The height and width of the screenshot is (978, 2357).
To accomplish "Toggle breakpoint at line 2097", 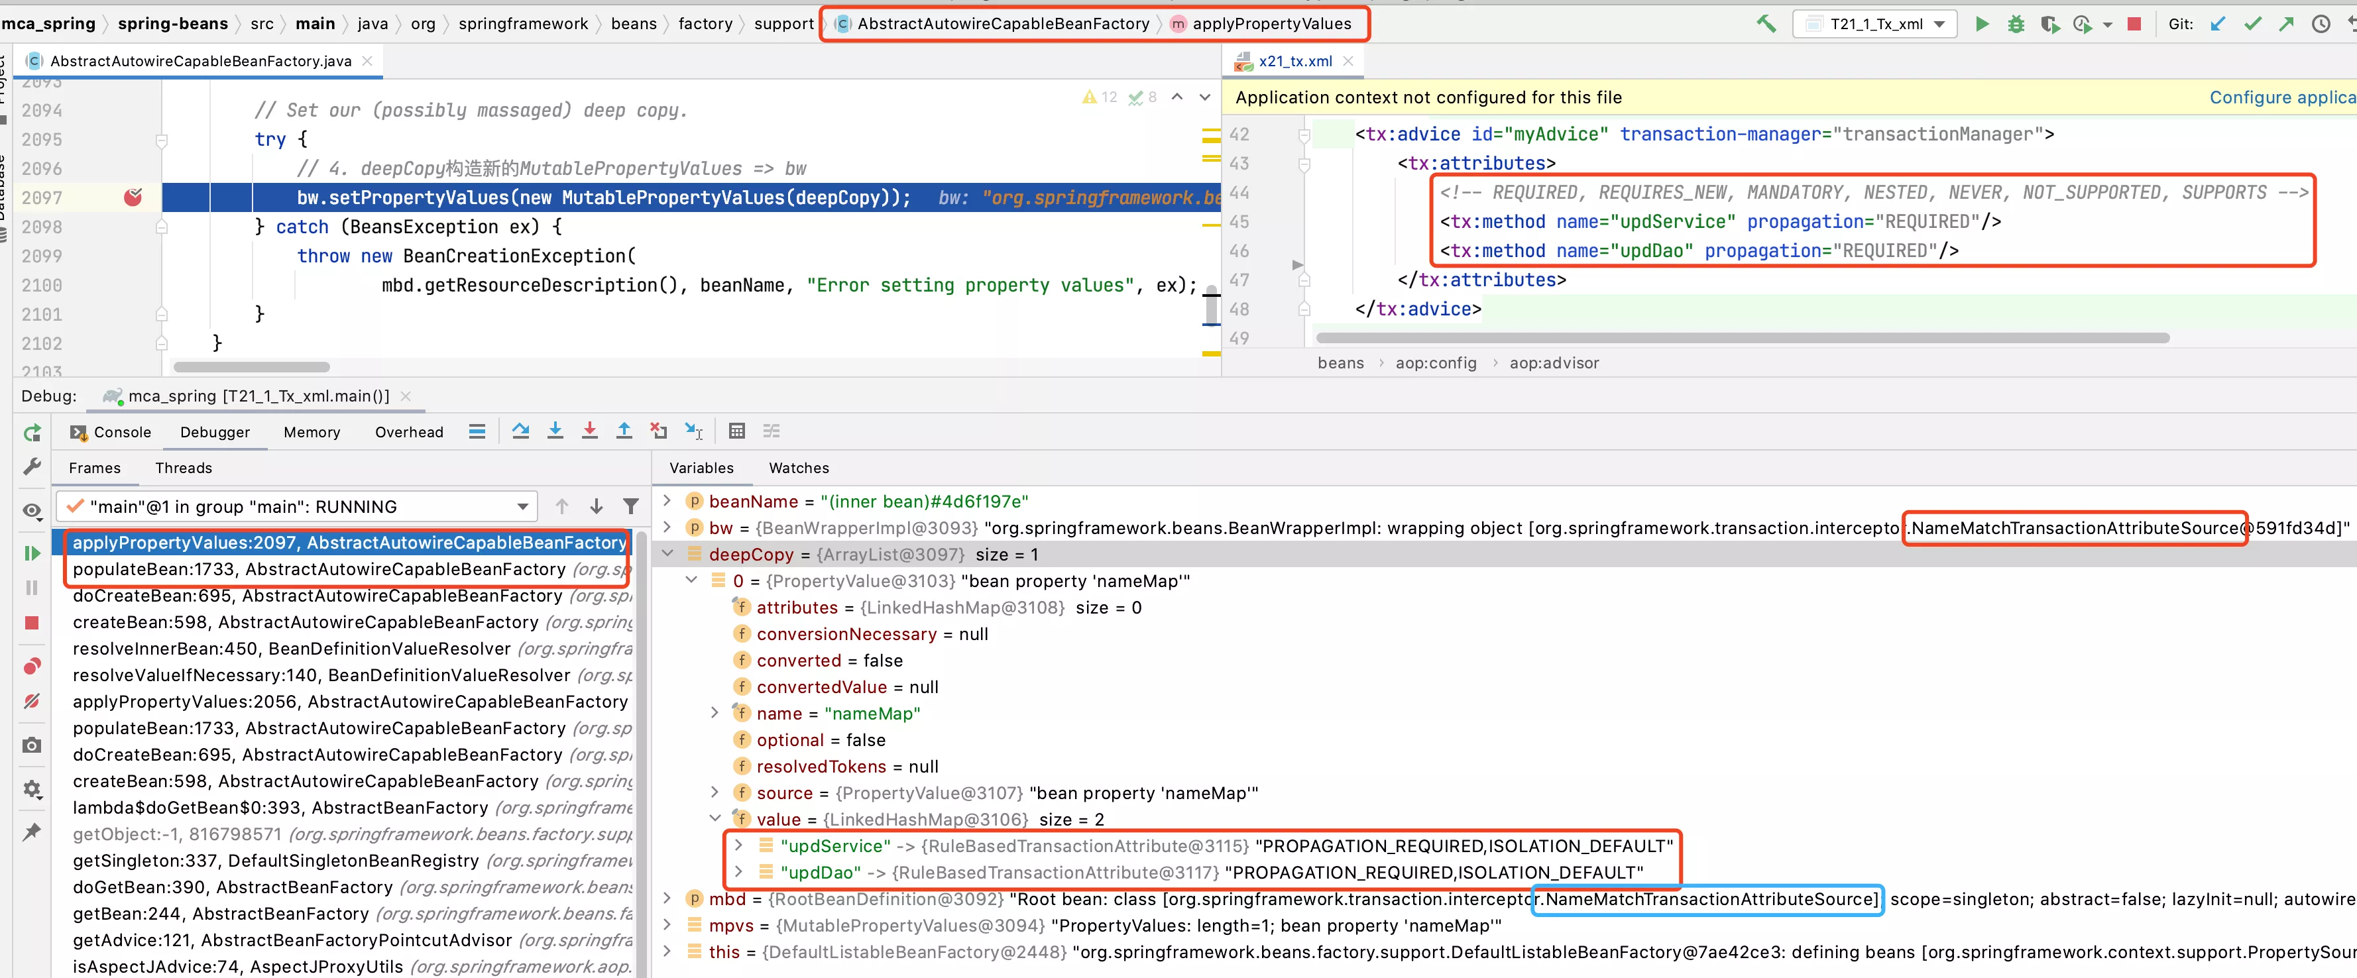I will coord(133,197).
